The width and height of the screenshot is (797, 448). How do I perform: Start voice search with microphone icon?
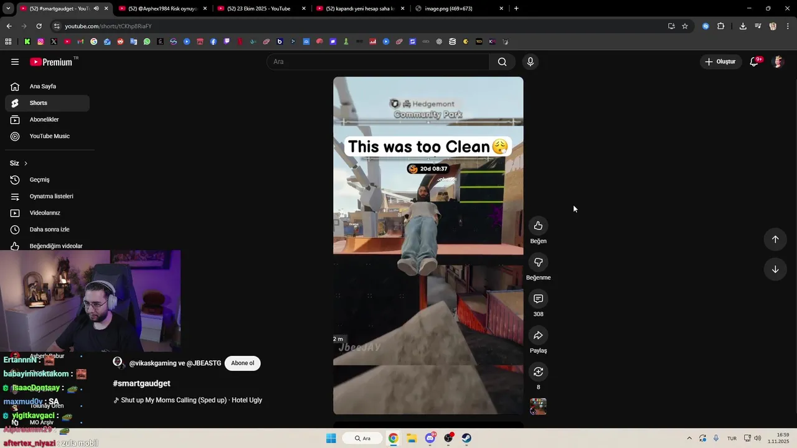[531, 62]
